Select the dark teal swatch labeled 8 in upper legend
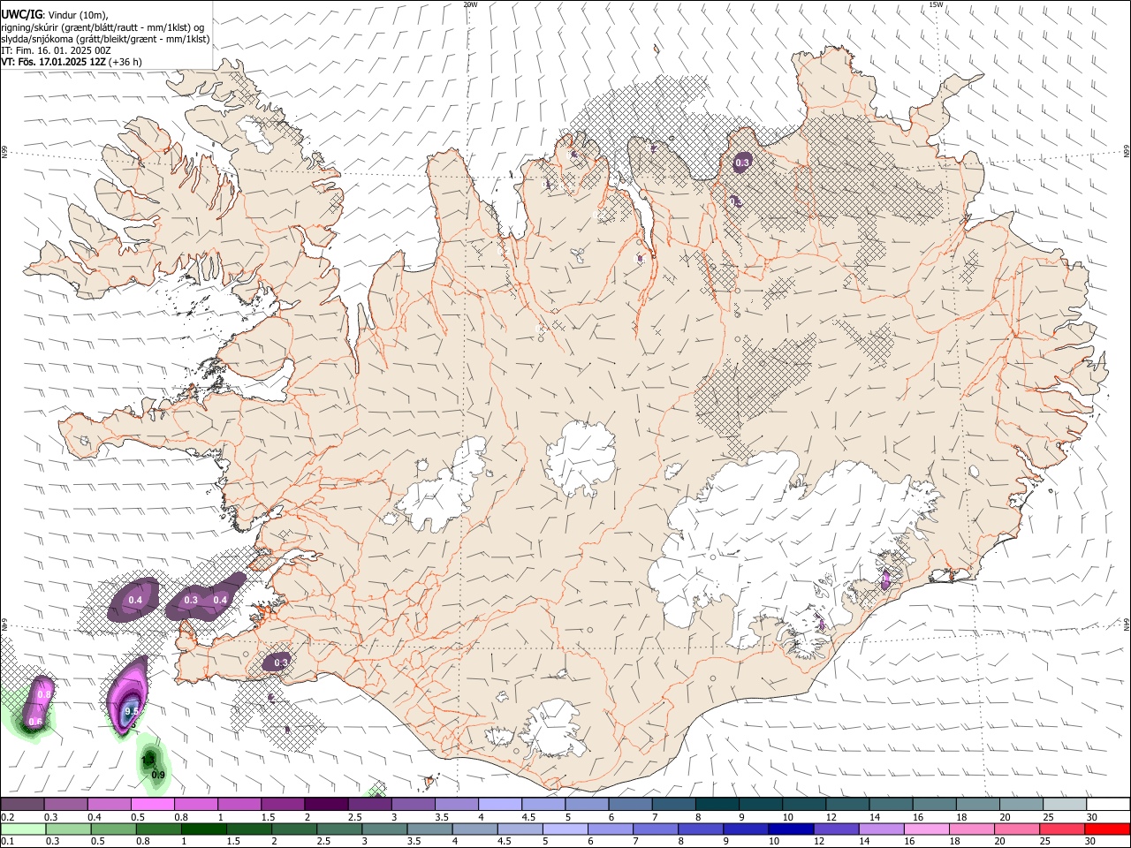Screen dimensions: 1131x848 point(716,804)
